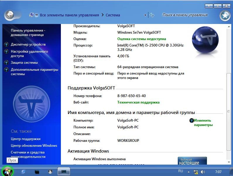Expand breadcrumb chevron after Все элементы панели управления
This screenshot has height=176, width=233.
coord(103,15)
